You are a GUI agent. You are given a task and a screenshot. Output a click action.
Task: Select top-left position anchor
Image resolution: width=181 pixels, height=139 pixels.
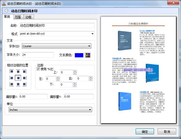pos(11,72)
